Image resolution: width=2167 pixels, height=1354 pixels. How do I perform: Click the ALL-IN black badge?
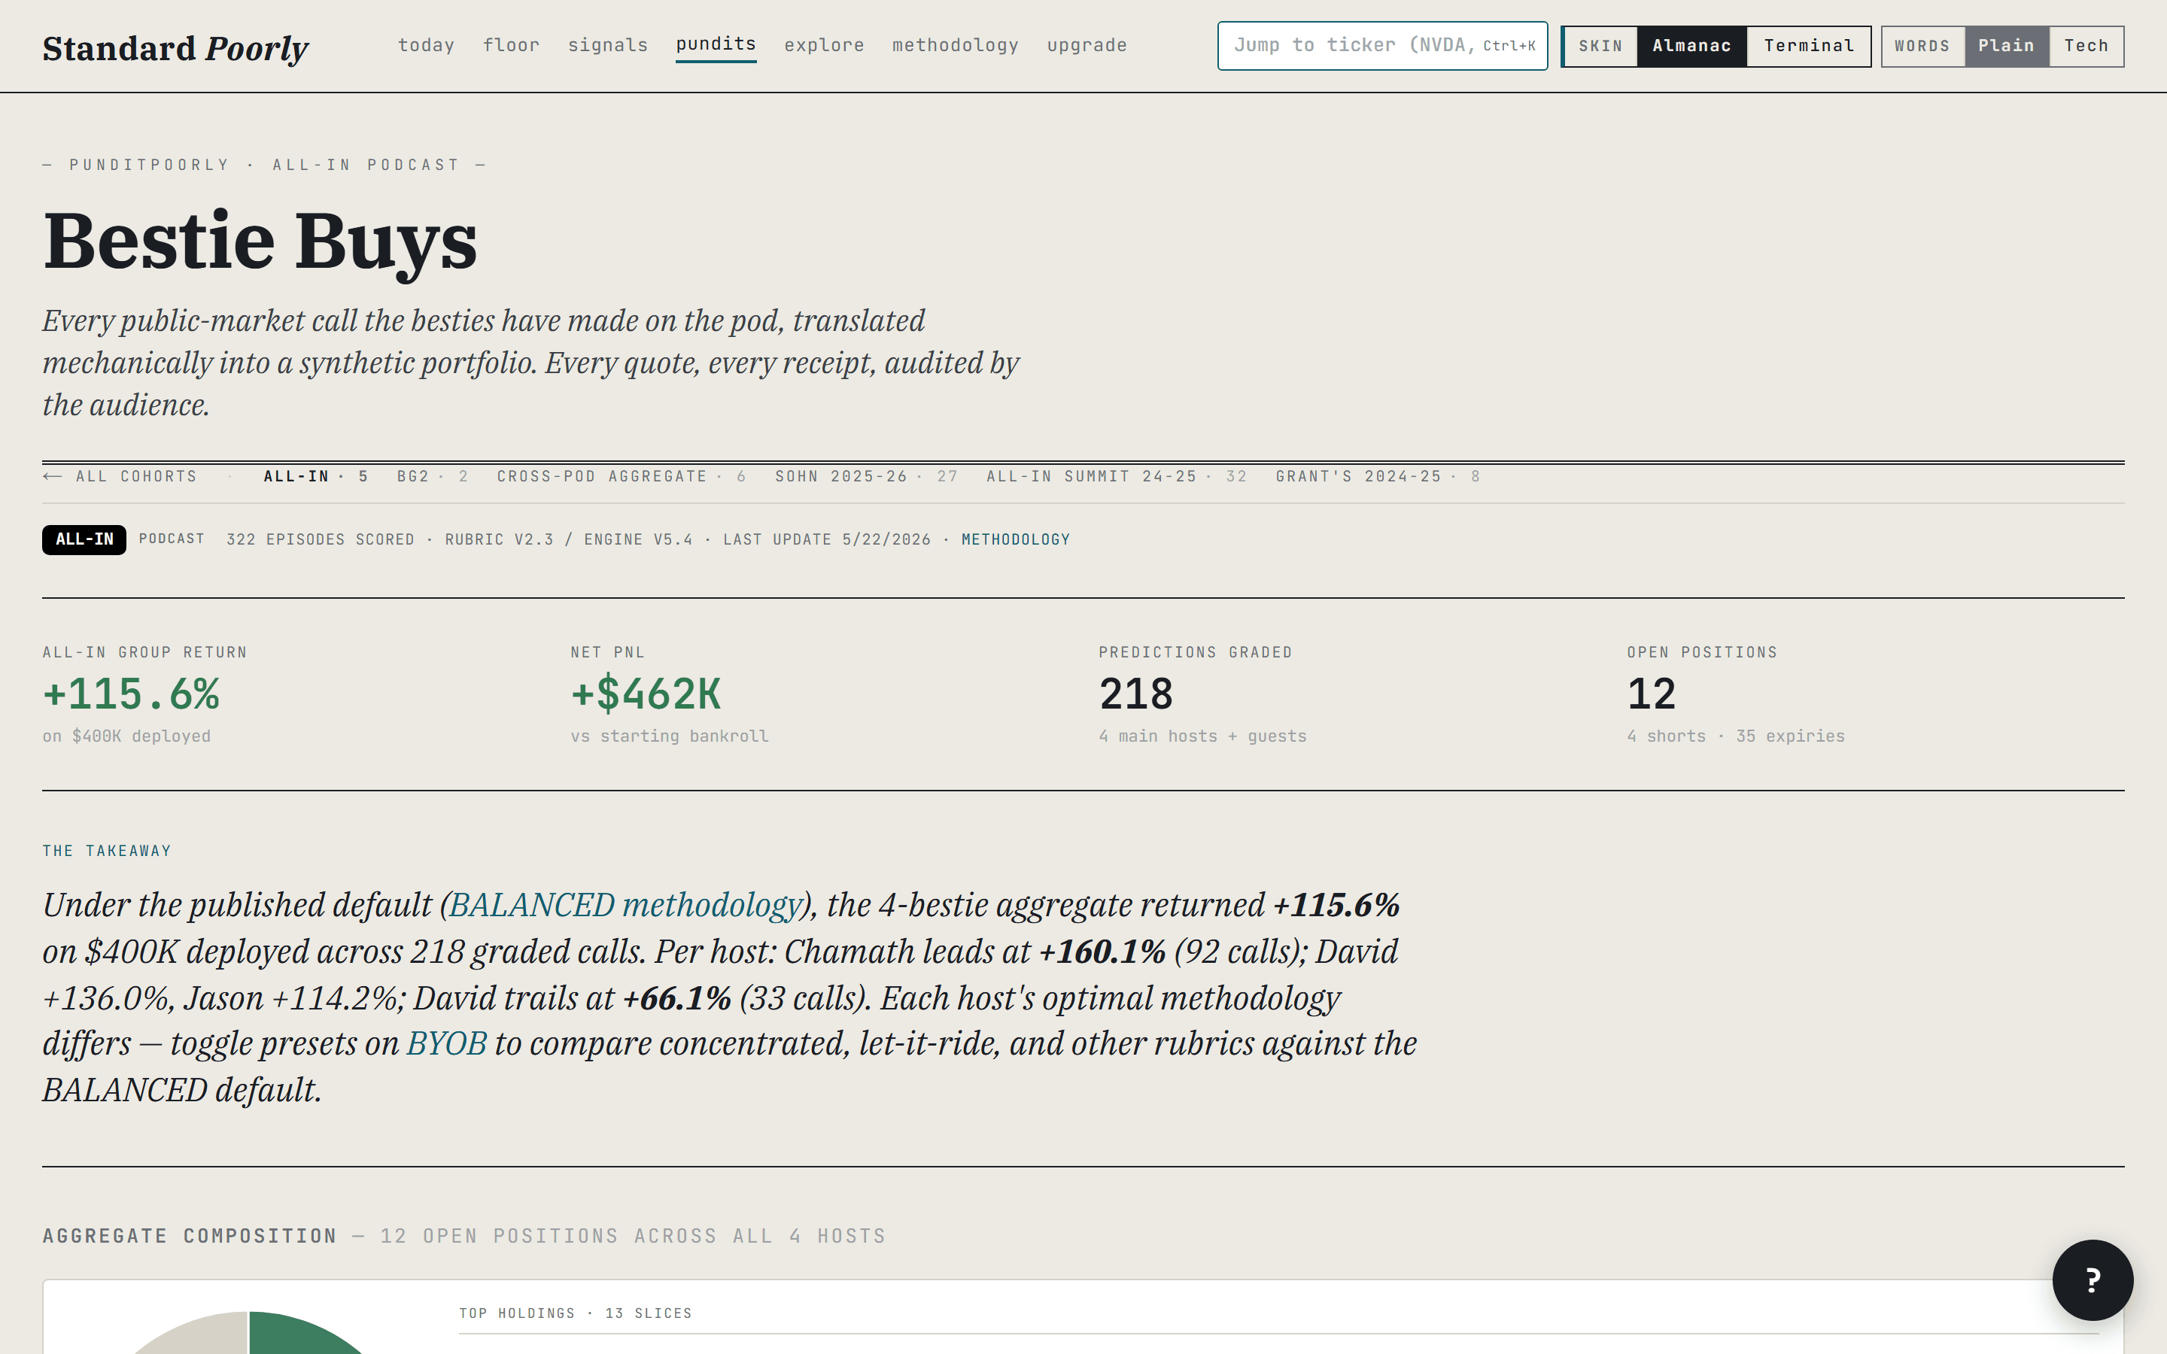[84, 539]
